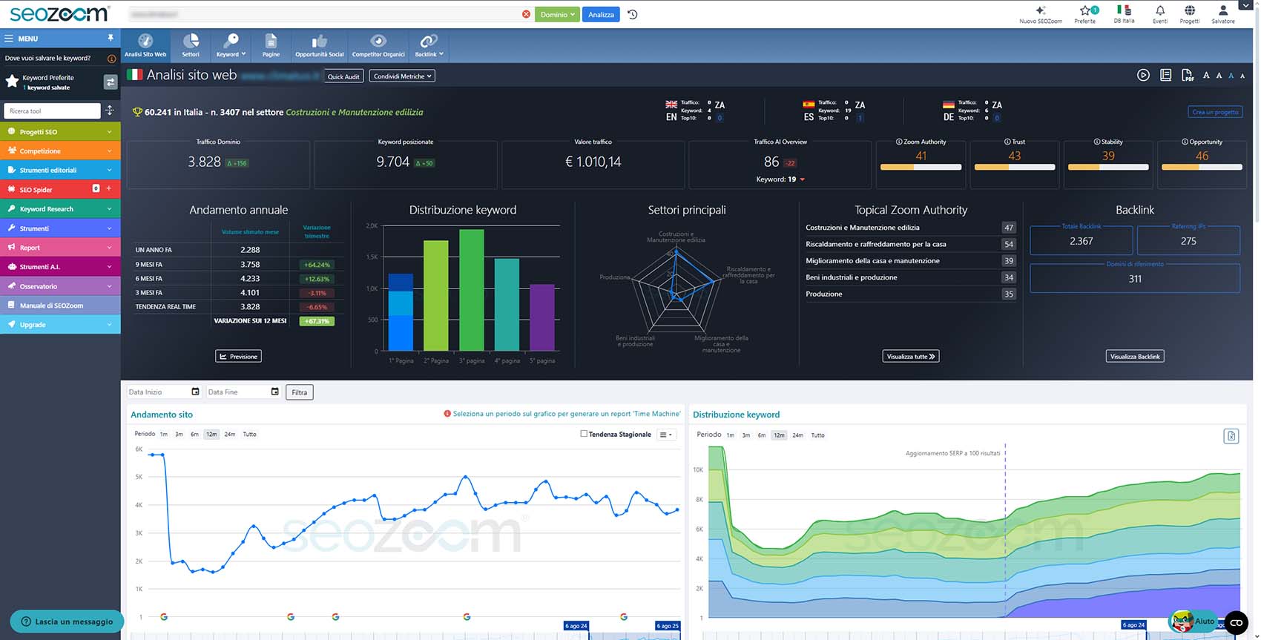Select 6m period on Andamento sito chart

194,434
